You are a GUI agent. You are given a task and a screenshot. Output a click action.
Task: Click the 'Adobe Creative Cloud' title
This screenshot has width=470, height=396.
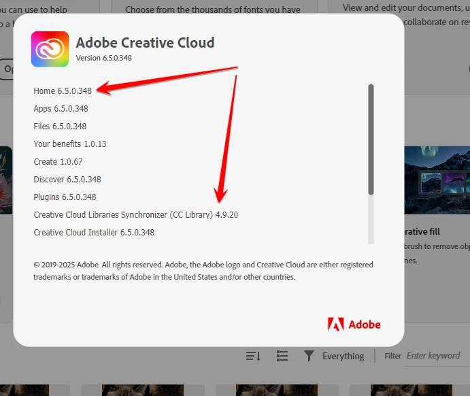click(145, 43)
